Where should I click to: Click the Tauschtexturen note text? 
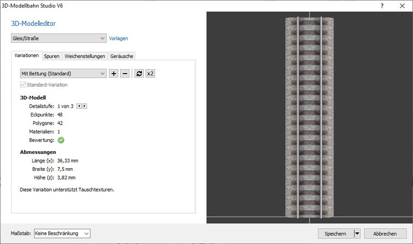coord(67,190)
